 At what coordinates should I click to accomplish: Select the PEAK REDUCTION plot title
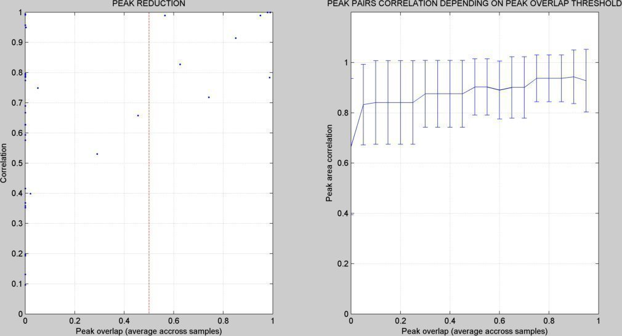coord(148,4)
